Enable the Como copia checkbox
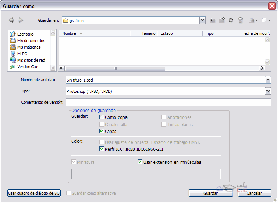Viewport: 278px width, 203px height. pyautogui.click(x=102, y=117)
